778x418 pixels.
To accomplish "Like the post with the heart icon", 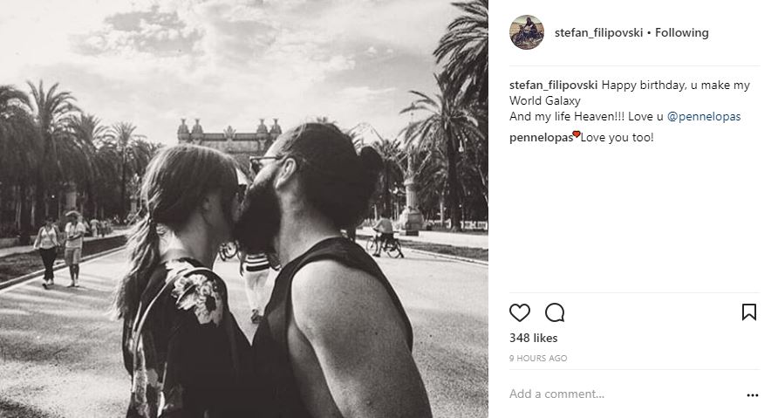I will pyautogui.click(x=520, y=312).
